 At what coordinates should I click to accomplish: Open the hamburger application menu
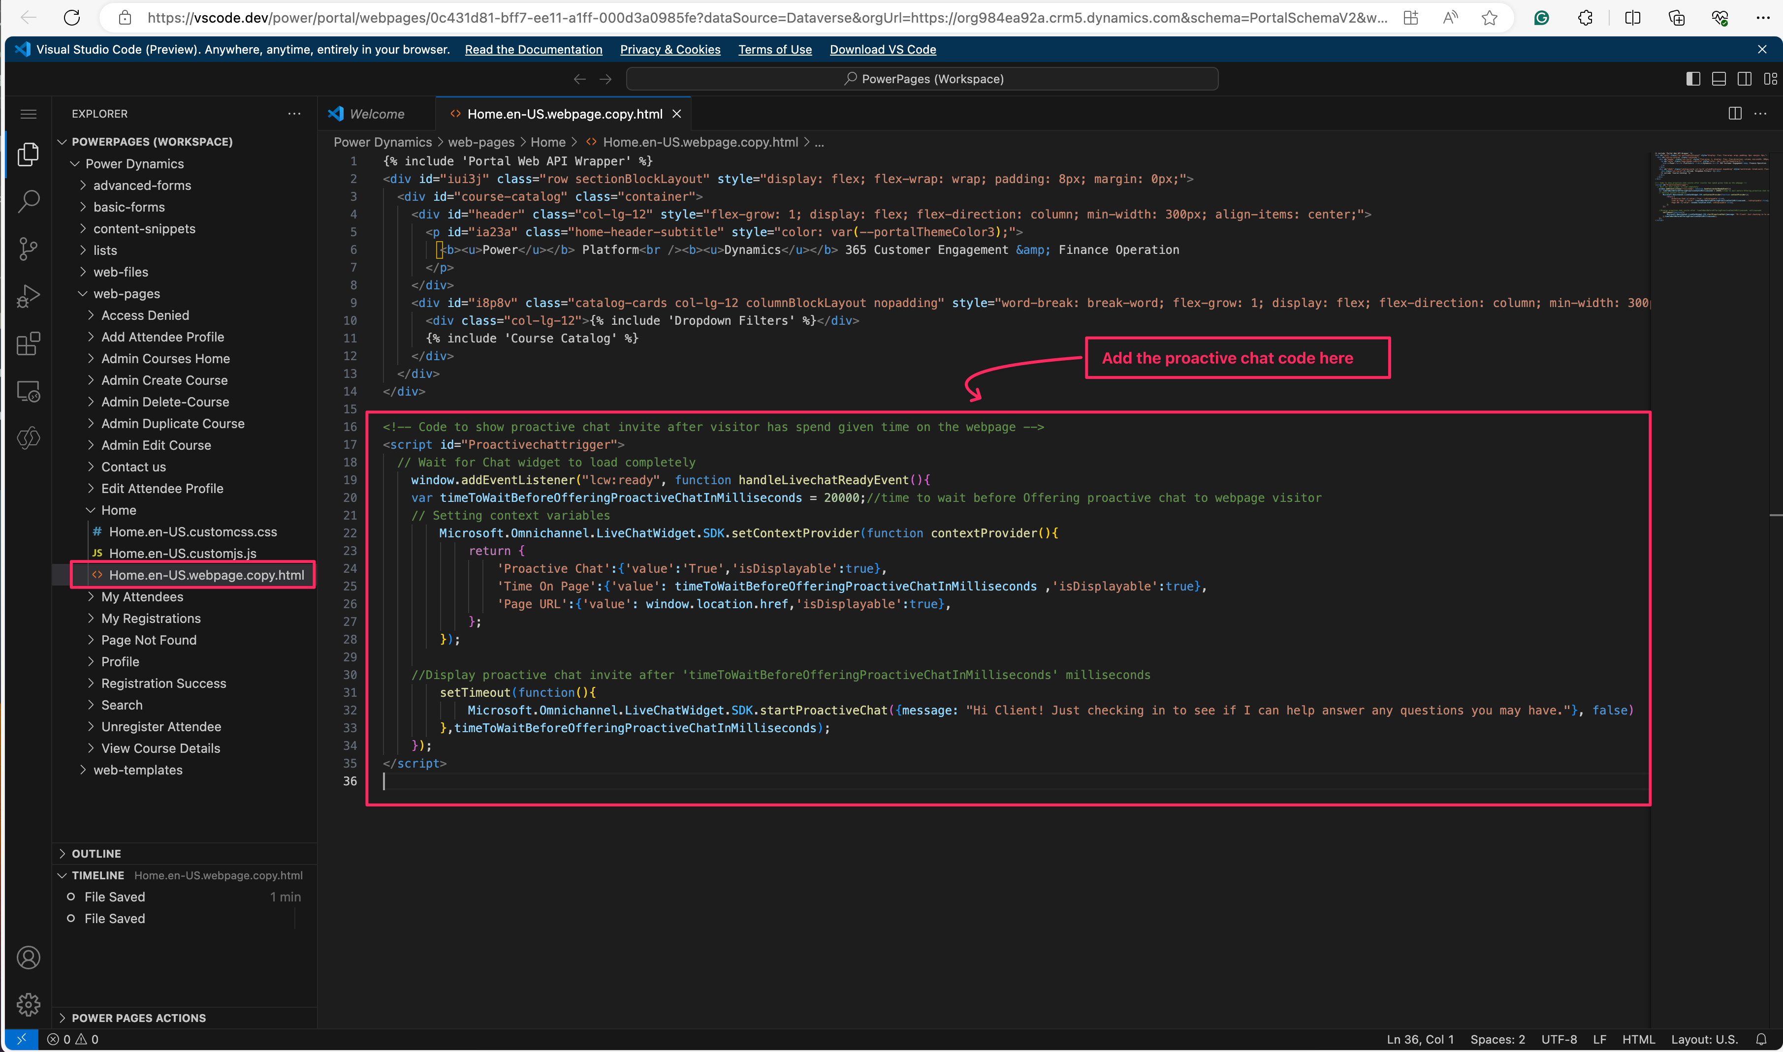[29, 114]
